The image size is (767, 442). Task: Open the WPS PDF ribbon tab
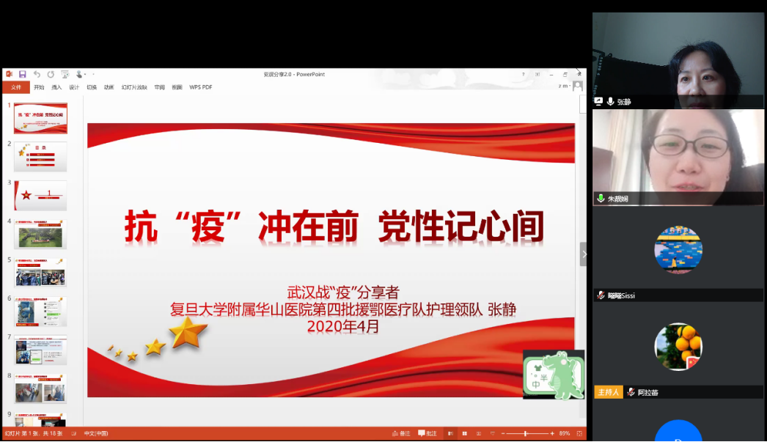(x=201, y=87)
